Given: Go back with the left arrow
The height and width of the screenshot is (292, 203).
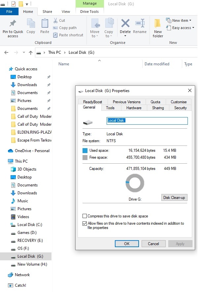Looking at the screenshot, I should click(x=6, y=52).
